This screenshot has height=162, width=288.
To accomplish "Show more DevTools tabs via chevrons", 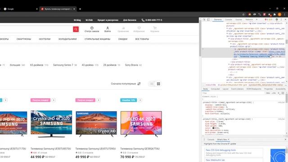I will point(256,19).
